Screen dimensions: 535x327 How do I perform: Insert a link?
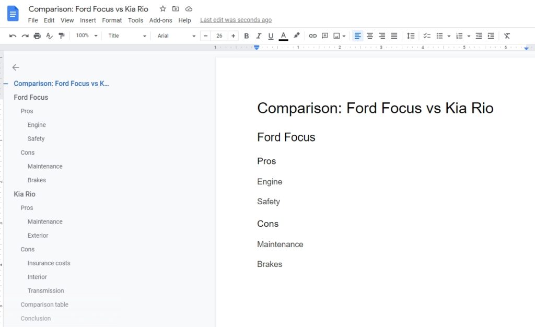coord(312,36)
